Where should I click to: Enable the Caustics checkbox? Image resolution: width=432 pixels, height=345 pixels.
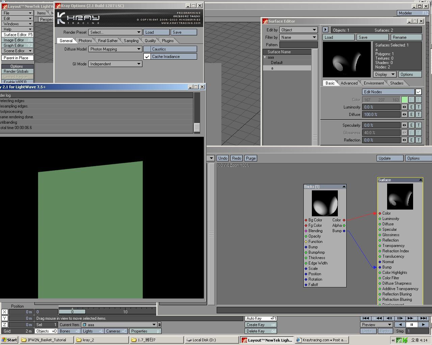[x=147, y=49]
